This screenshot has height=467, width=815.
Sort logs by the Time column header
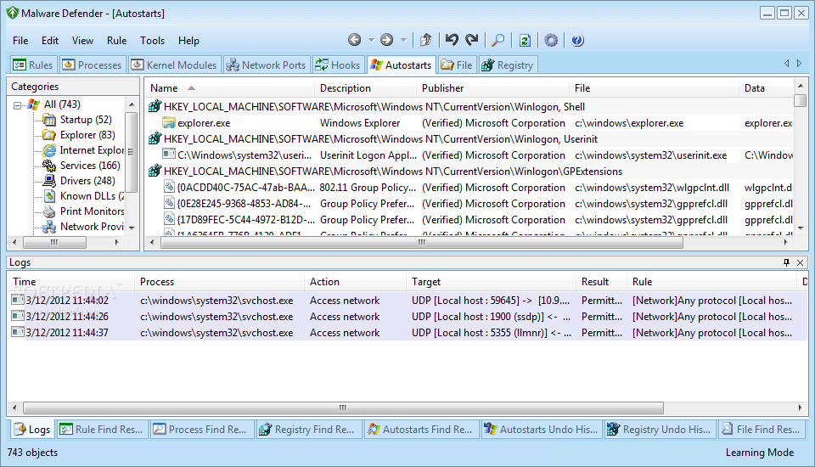pyautogui.click(x=70, y=281)
